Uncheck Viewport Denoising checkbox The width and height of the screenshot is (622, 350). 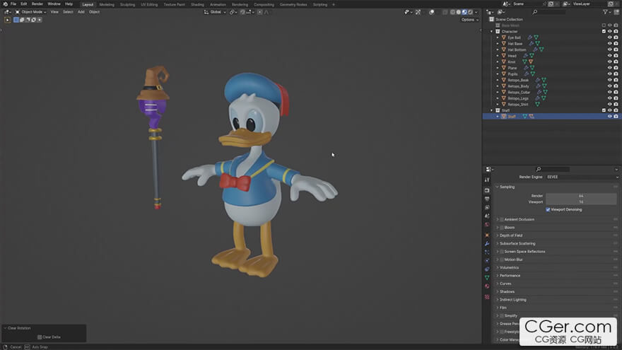click(x=548, y=210)
